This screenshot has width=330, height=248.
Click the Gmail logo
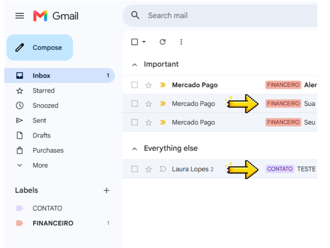[x=56, y=16]
